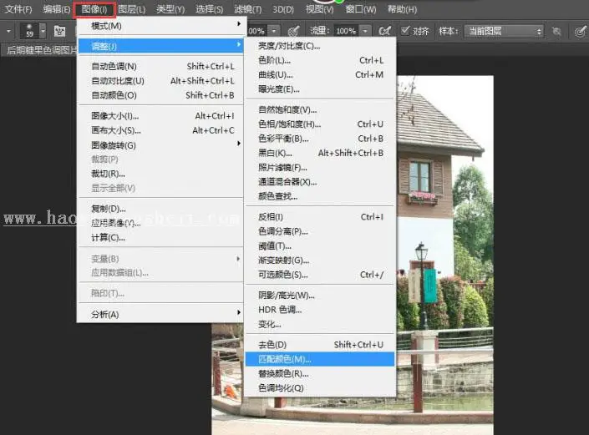Open the 样本 当前图层 dropdown
The height and width of the screenshot is (435, 589).
click(x=504, y=31)
